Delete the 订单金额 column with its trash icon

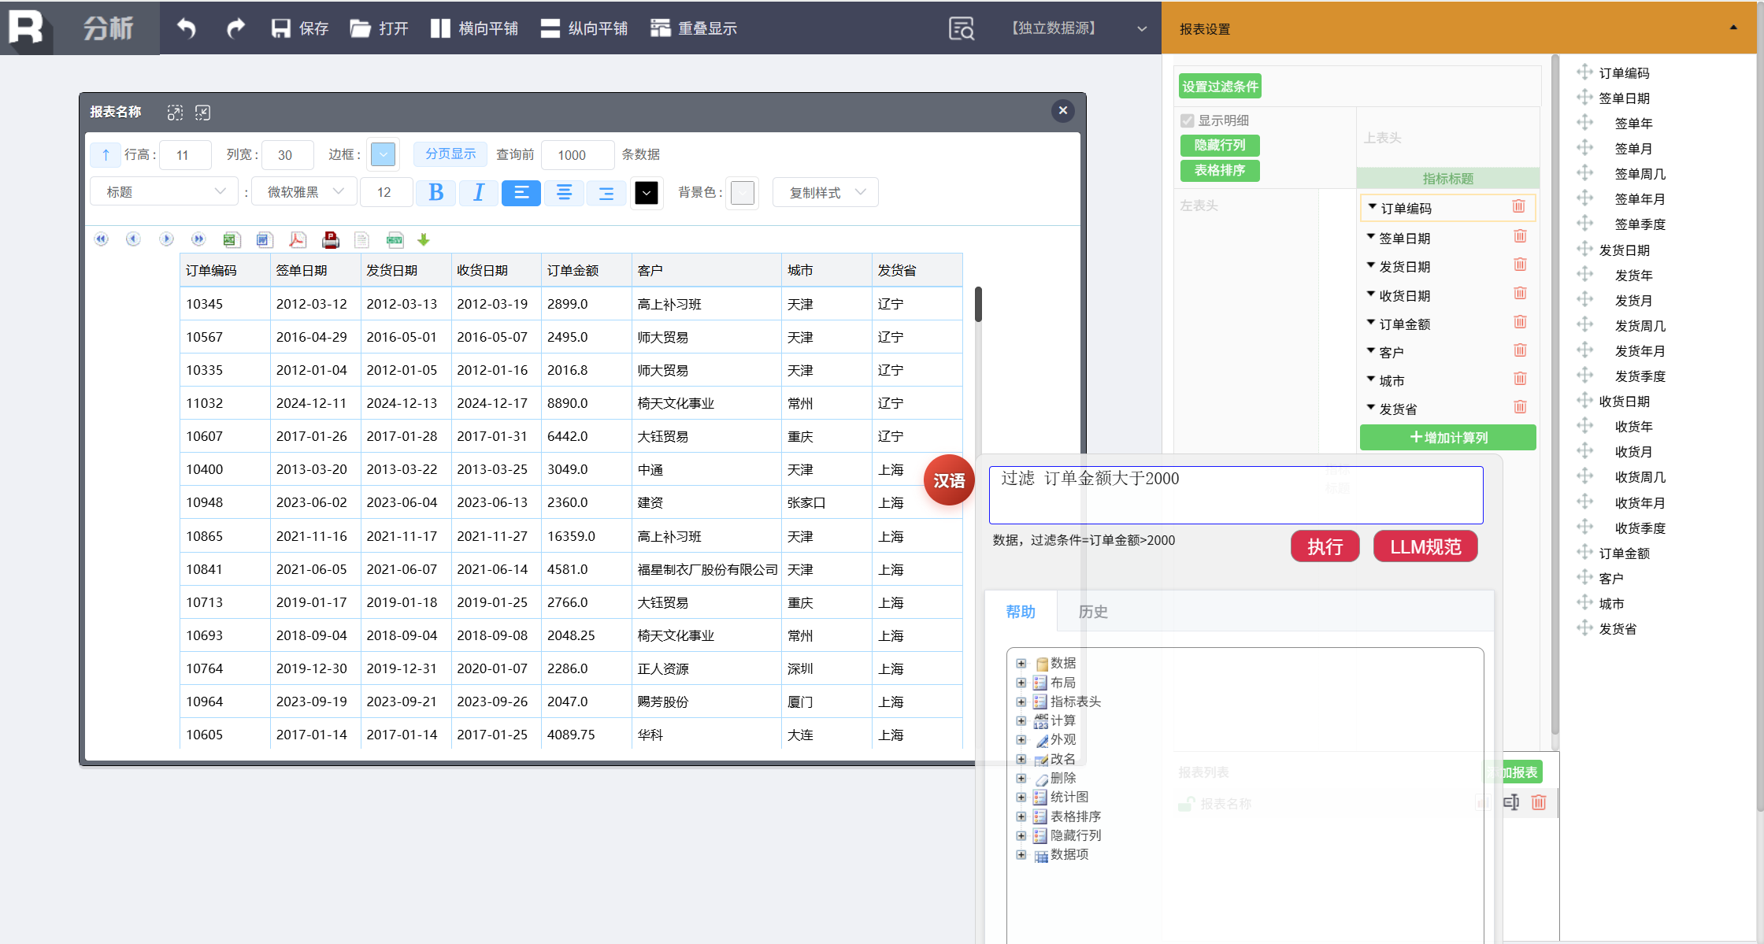(1520, 322)
